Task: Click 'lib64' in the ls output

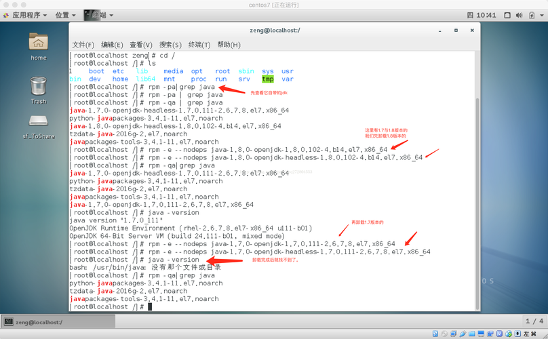Action: [146, 79]
